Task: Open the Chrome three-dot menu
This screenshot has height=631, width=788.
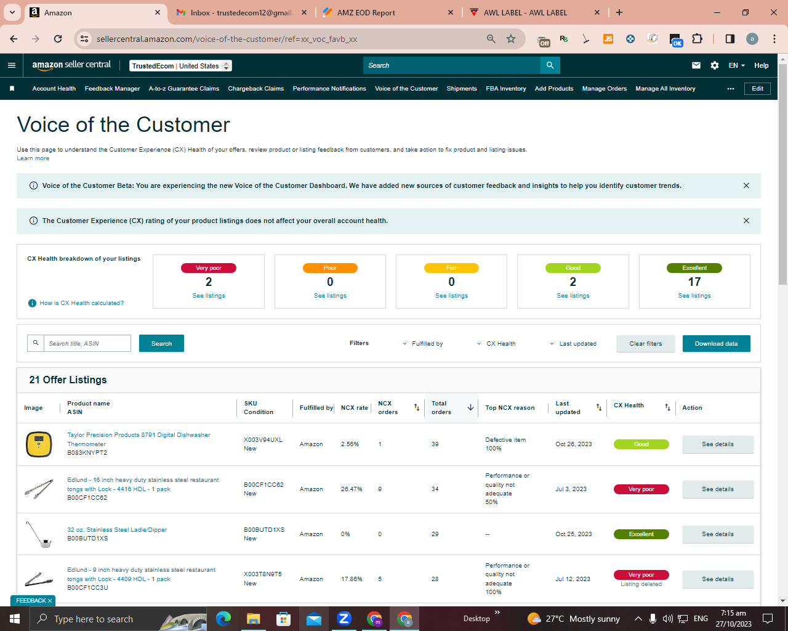Action: (x=774, y=39)
